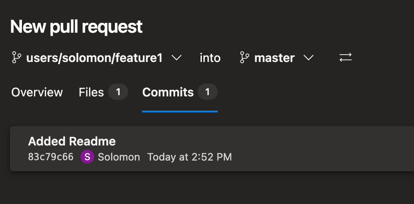414x204 pixels.
Task: Click the word into between branches
Action: coord(210,58)
